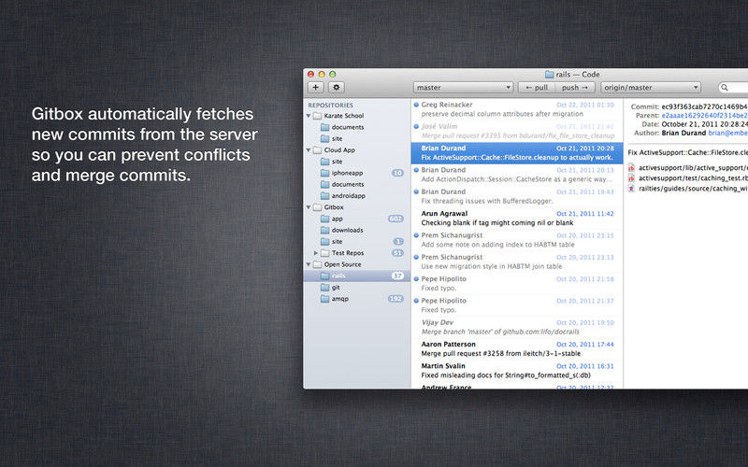Collapse the Karate School group
Image resolution: width=748 pixels, height=467 pixels.
coord(309,116)
